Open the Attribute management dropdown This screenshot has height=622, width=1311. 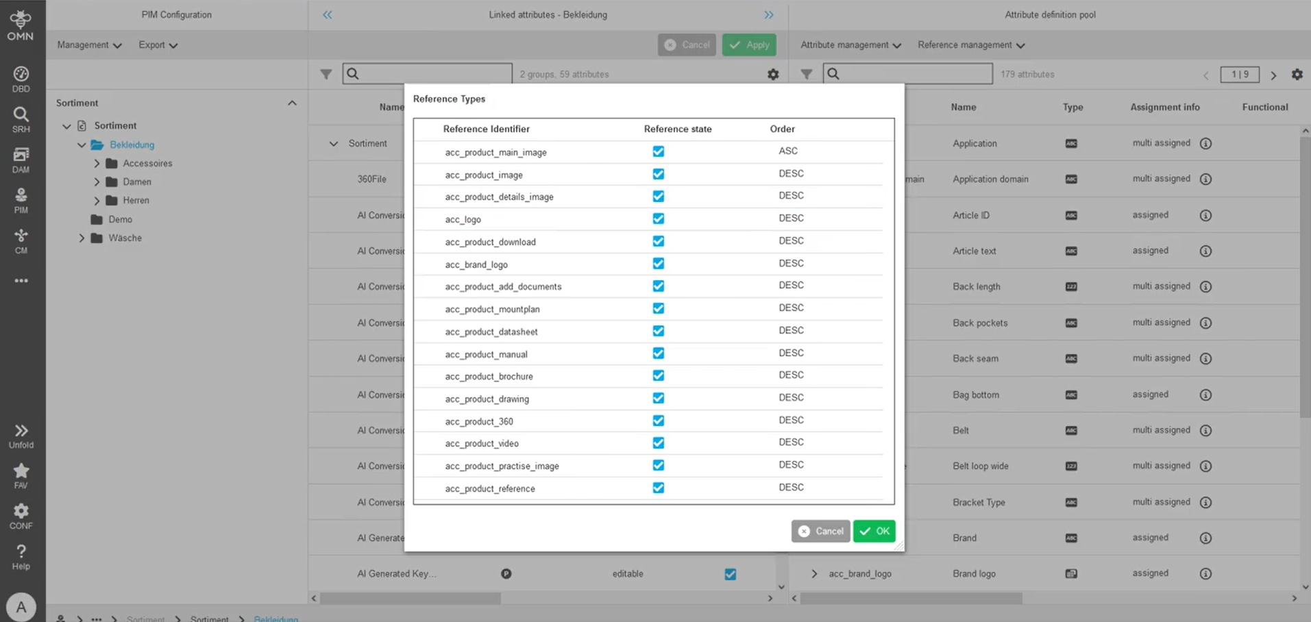(850, 45)
